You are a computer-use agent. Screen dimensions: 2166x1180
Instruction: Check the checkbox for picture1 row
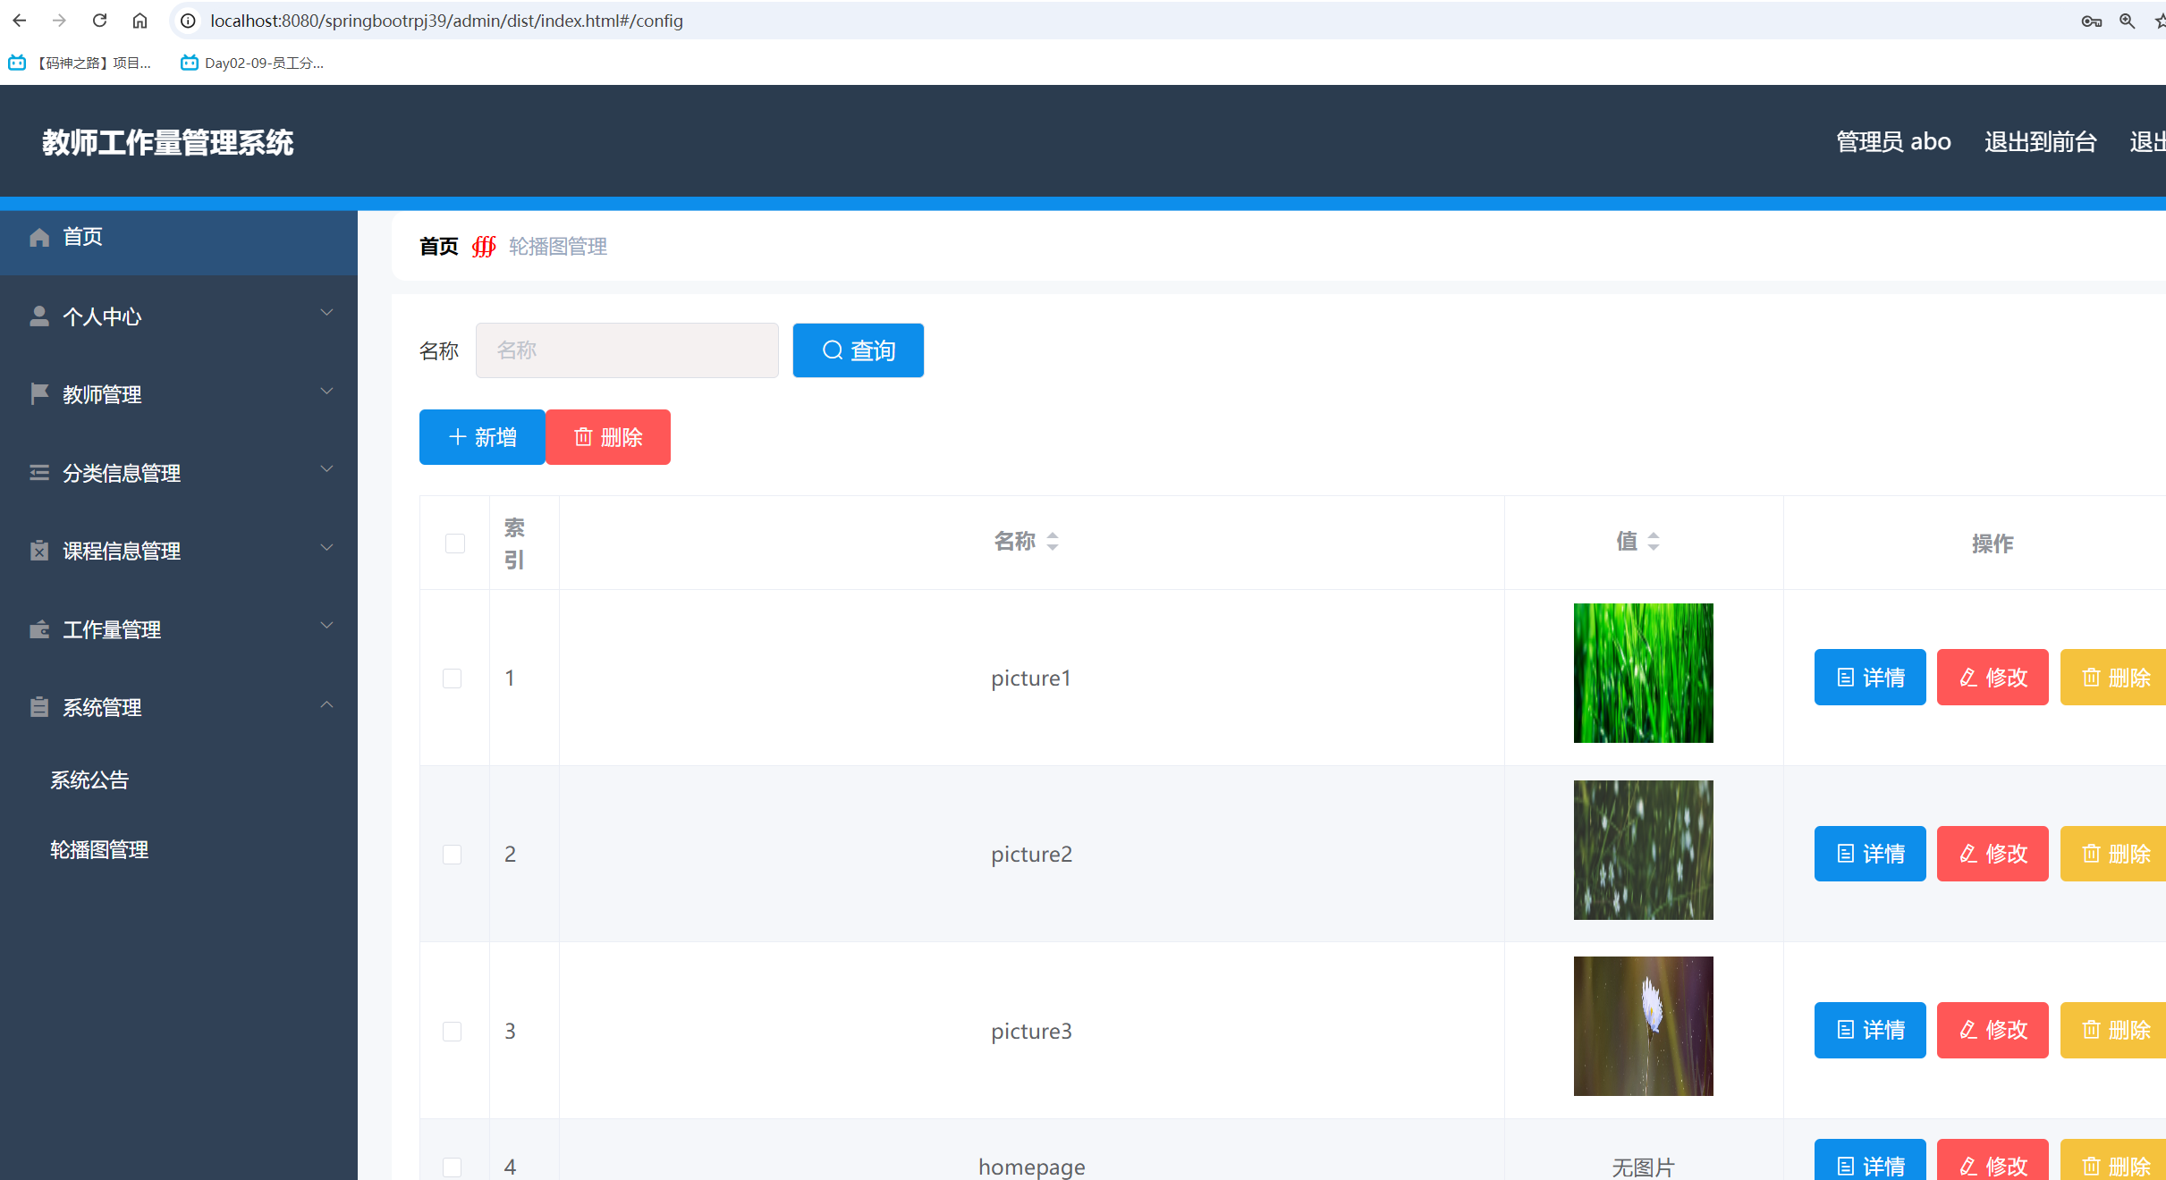point(453,678)
